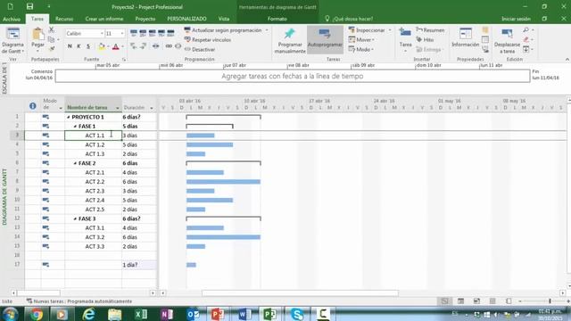Click Iniciar sesión link
Viewport: 571px width, 321px height.
pyautogui.click(x=516, y=19)
